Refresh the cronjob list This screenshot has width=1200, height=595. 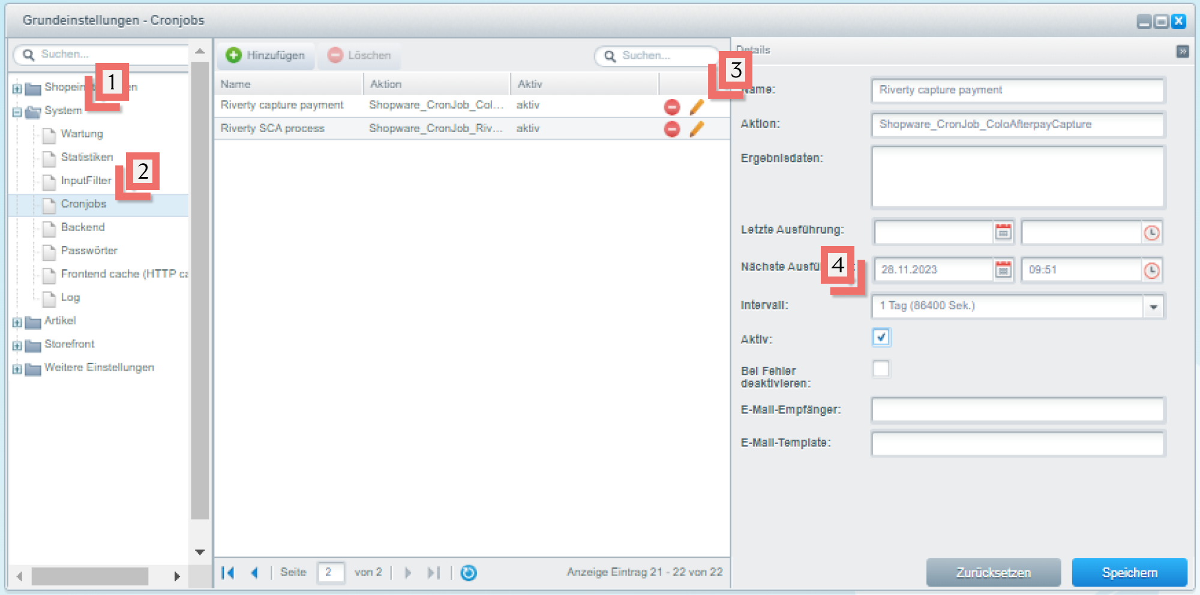click(468, 573)
